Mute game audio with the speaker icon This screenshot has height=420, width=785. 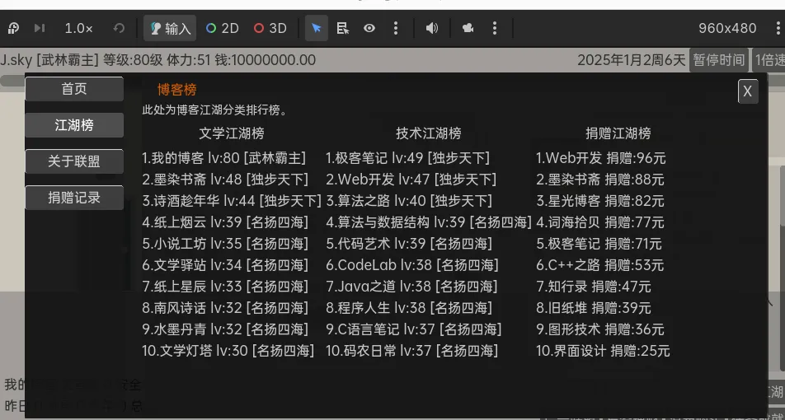coord(431,28)
